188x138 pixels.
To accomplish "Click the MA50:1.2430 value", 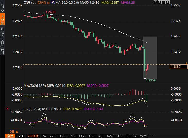I will pos(89,3).
